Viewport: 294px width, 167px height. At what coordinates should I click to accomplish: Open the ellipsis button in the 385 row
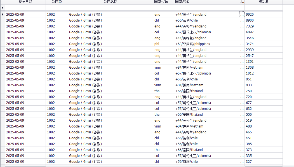click(242, 144)
